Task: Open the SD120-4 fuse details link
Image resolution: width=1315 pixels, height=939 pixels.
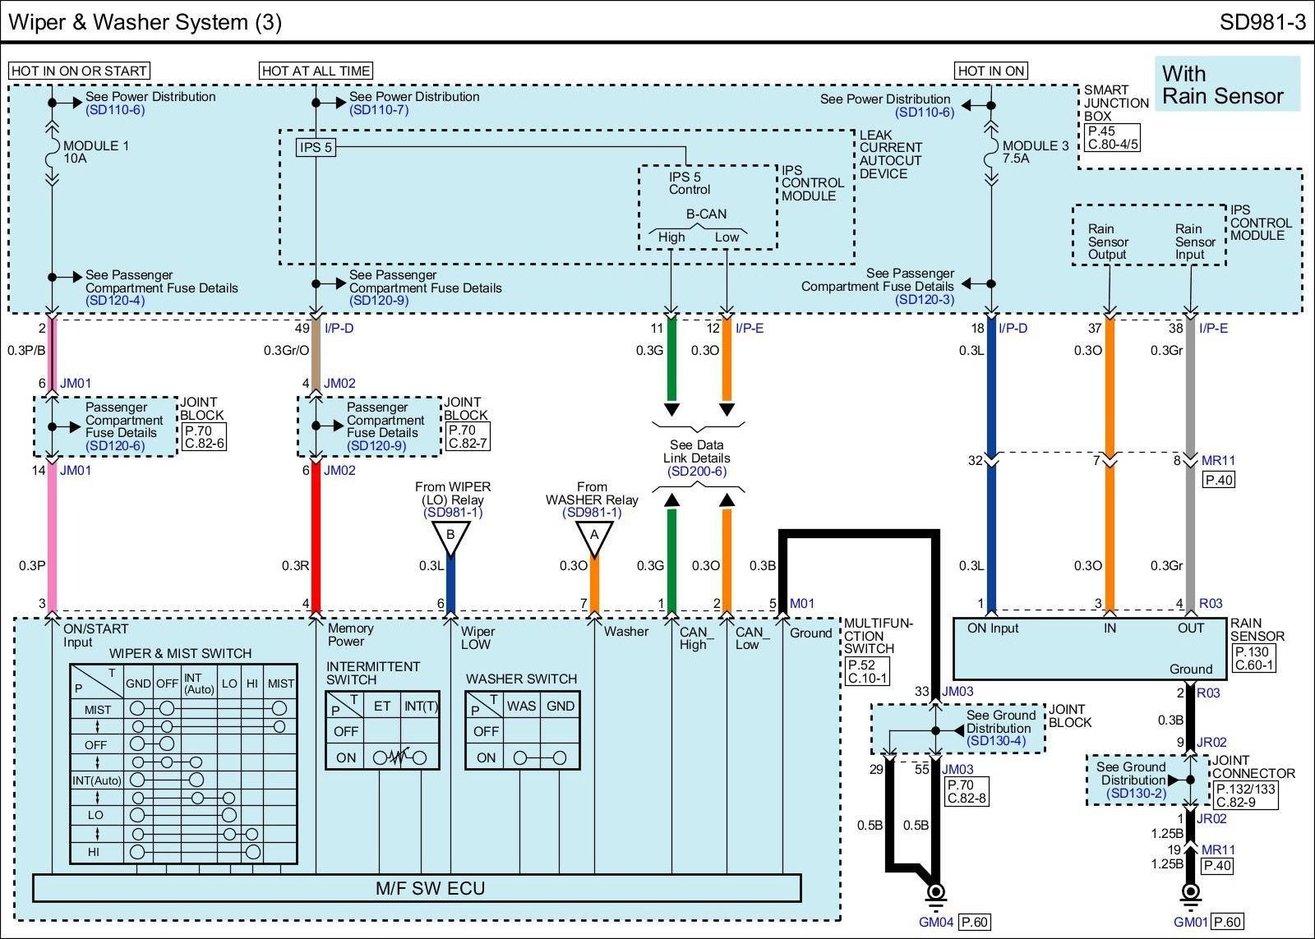Action: pos(115,301)
